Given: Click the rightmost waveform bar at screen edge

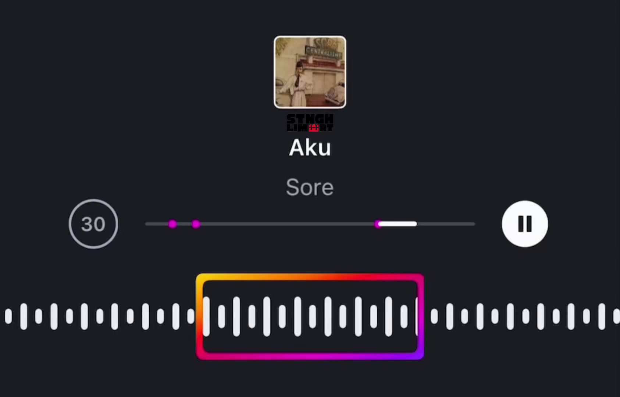Looking at the screenshot, I should 616,316.
